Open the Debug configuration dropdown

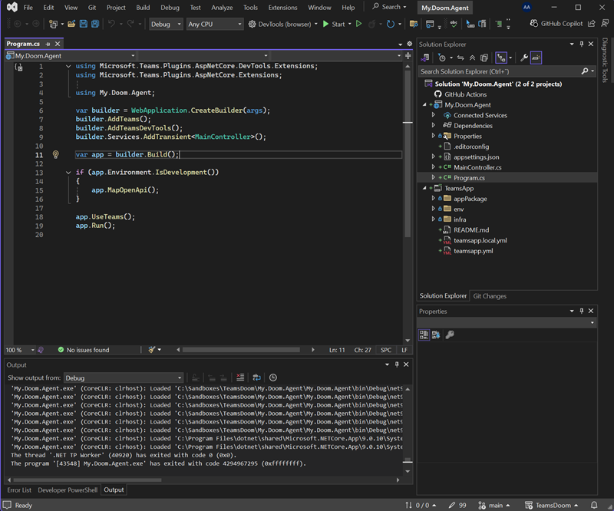pos(166,24)
